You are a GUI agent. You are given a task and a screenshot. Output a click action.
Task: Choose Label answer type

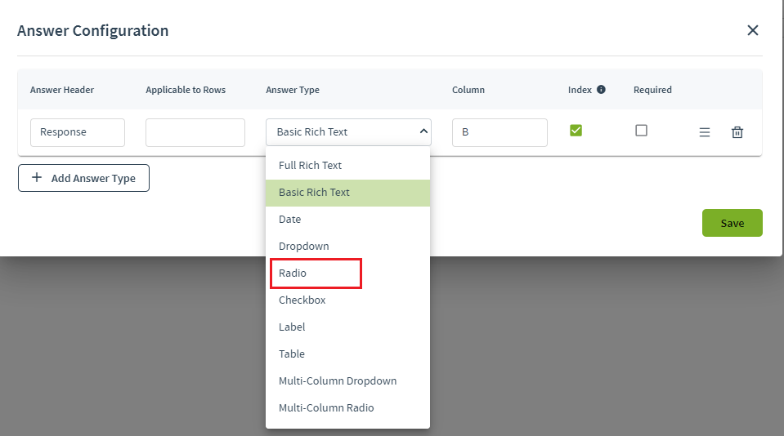tap(347, 327)
